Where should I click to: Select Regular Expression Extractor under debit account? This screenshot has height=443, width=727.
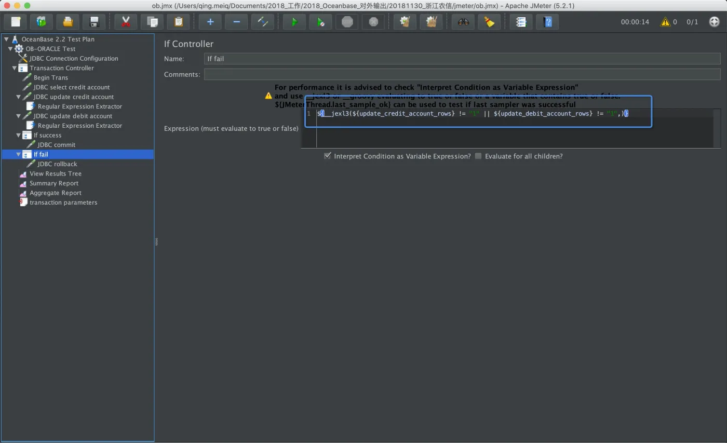pos(79,126)
